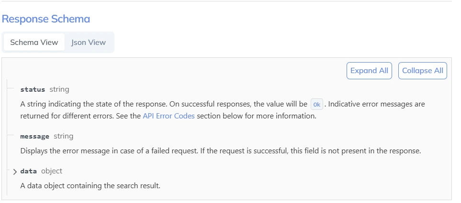Click the Expand All button
Screen dimensions: 461x203
click(x=369, y=71)
